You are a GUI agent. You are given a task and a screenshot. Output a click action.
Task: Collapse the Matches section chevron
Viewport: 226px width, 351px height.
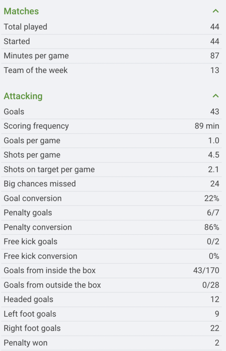(215, 11)
